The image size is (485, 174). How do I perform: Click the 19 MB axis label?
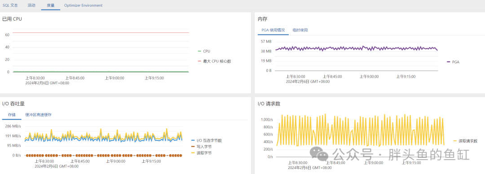click(266, 61)
